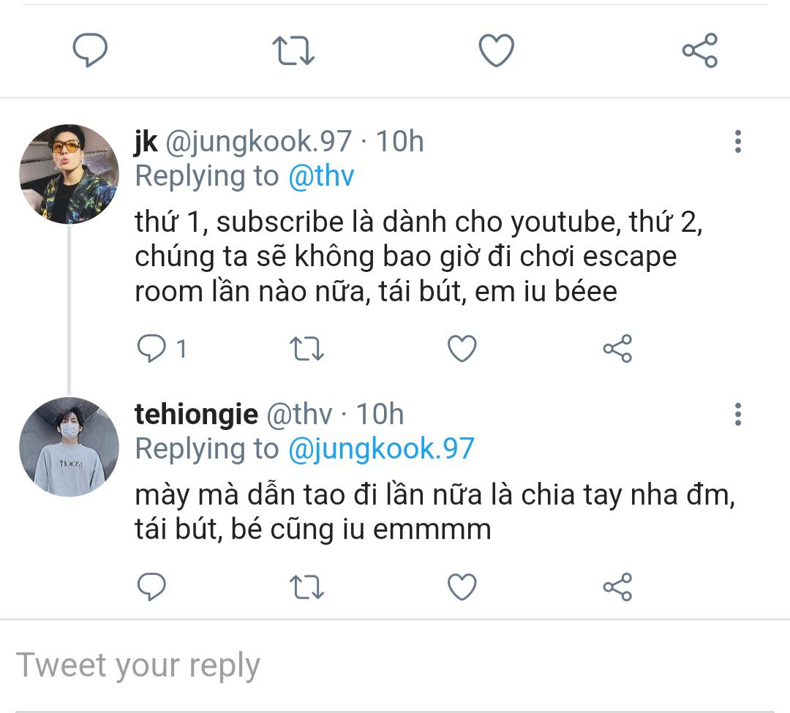View jk's profile picture

[69, 173]
